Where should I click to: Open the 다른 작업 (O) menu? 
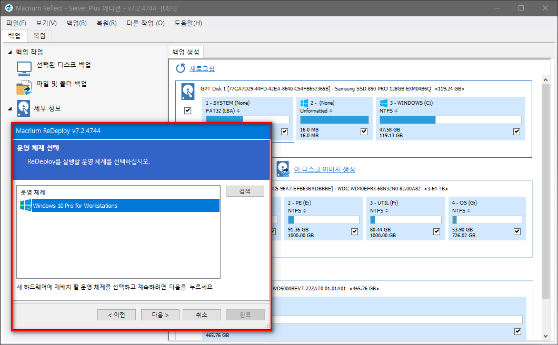pos(145,23)
